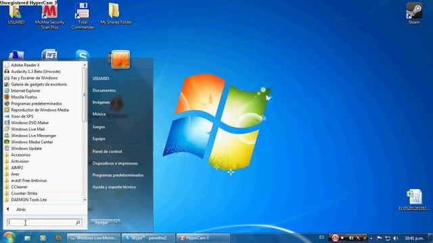Launch Internet Explorer from the program list
Viewport: 433px width, 243px height.
(26, 90)
